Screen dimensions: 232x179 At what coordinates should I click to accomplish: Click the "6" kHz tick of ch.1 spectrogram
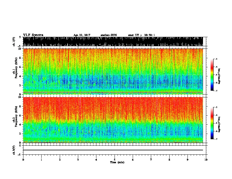[21, 67]
